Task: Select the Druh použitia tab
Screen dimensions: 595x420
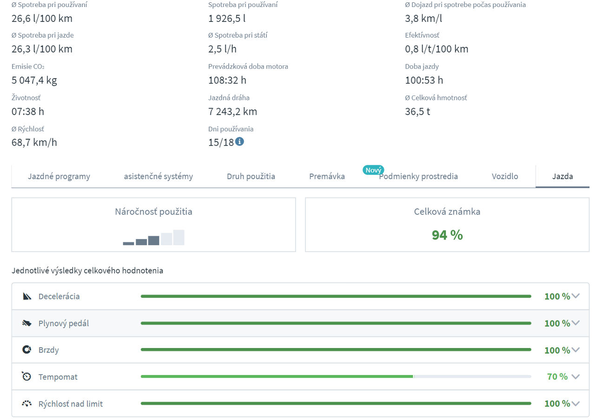Action: (251, 176)
